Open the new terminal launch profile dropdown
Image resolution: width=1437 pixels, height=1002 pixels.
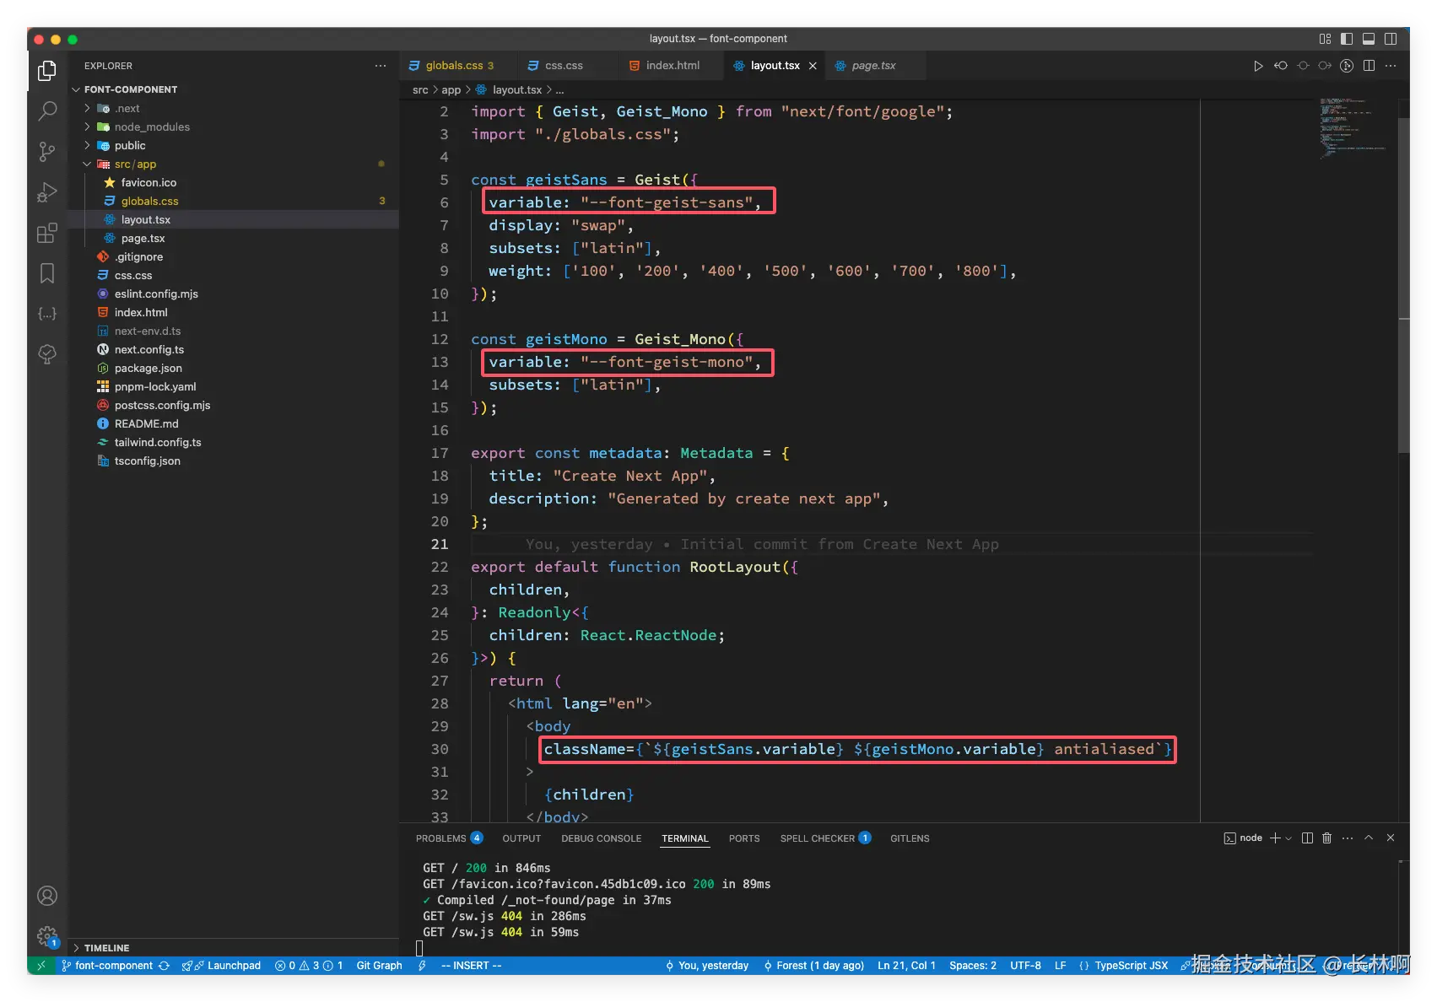point(1288,838)
